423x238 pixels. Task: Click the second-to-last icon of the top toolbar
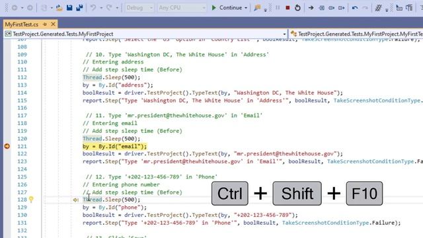(x=399, y=8)
